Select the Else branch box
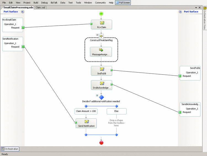This screenshot has height=156, width=207. coord(116,111)
